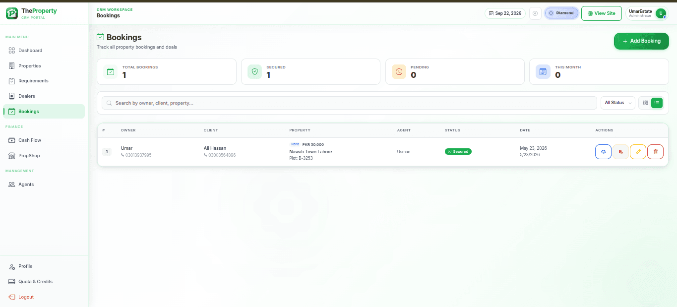The width and height of the screenshot is (677, 307).
Task: Switch to grid view
Action: tap(645, 103)
